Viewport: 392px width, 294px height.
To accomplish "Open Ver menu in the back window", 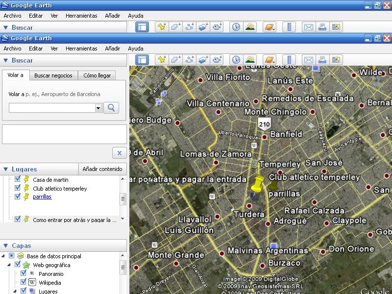I will pyautogui.click(x=54, y=16).
